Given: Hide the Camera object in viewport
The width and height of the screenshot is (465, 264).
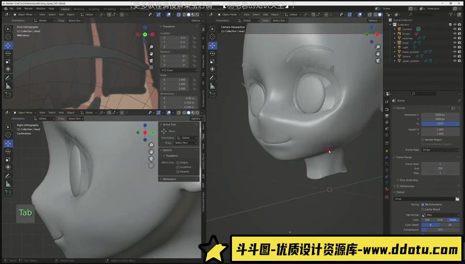Looking at the screenshot, I should point(455,29).
